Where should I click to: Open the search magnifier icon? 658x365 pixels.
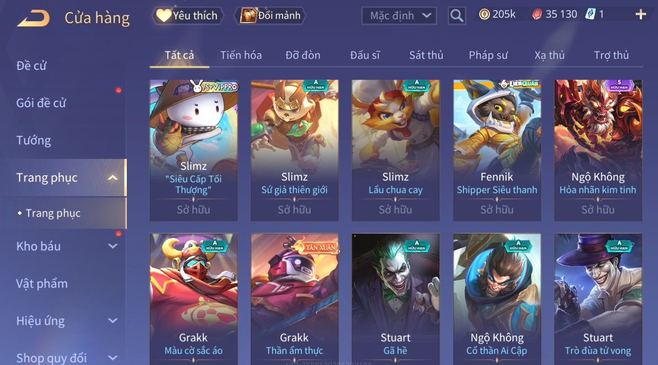(456, 16)
